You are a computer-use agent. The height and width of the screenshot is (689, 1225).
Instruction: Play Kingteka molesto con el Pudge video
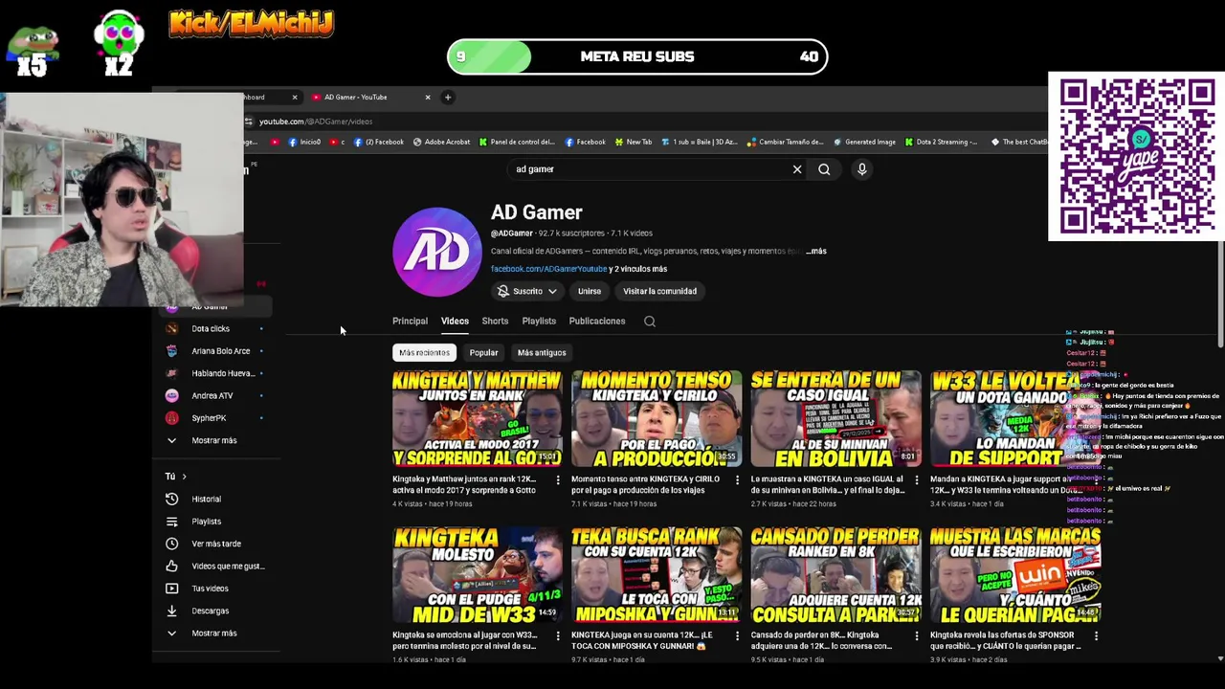477,575
